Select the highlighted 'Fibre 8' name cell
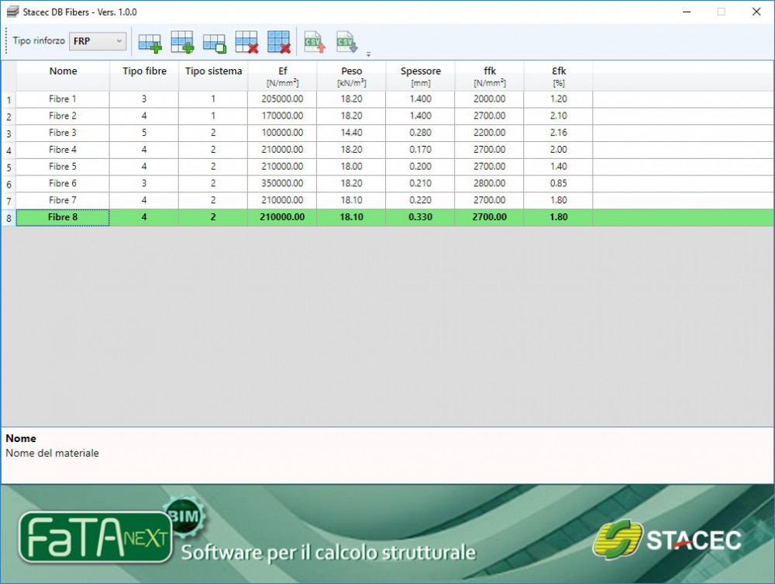Screen dimensions: 775x584 63,217
